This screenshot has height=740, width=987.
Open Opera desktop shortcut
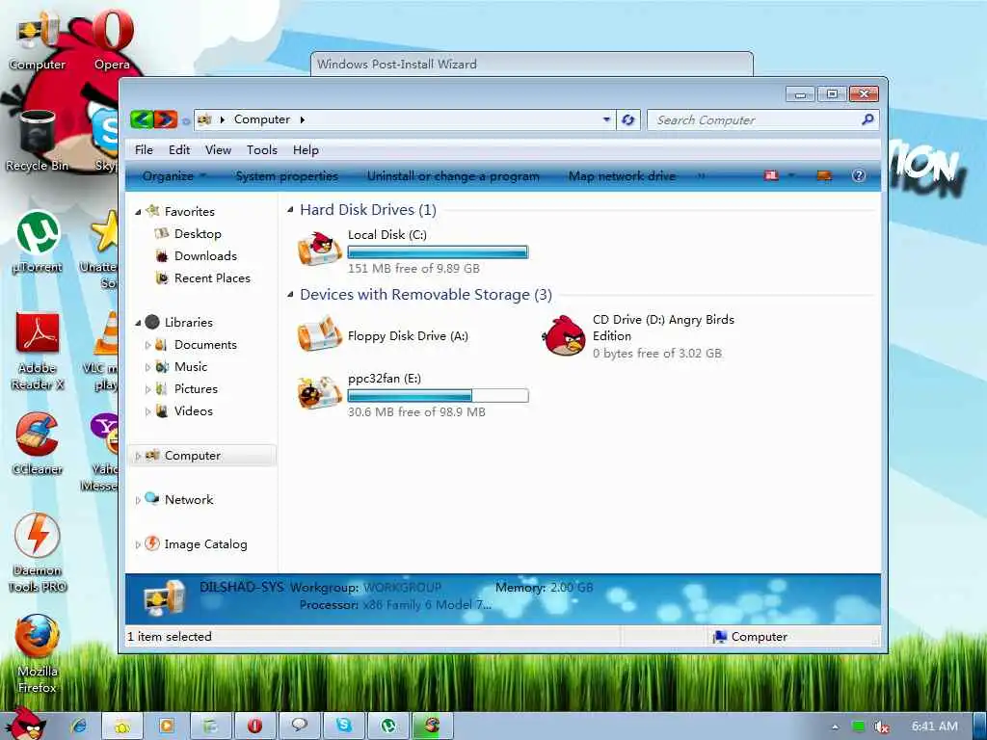point(113,38)
